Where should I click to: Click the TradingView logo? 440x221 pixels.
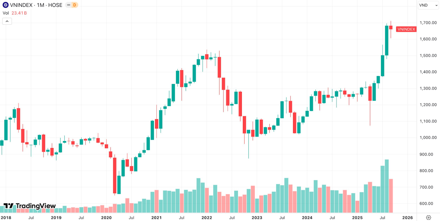tap(30, 206)
